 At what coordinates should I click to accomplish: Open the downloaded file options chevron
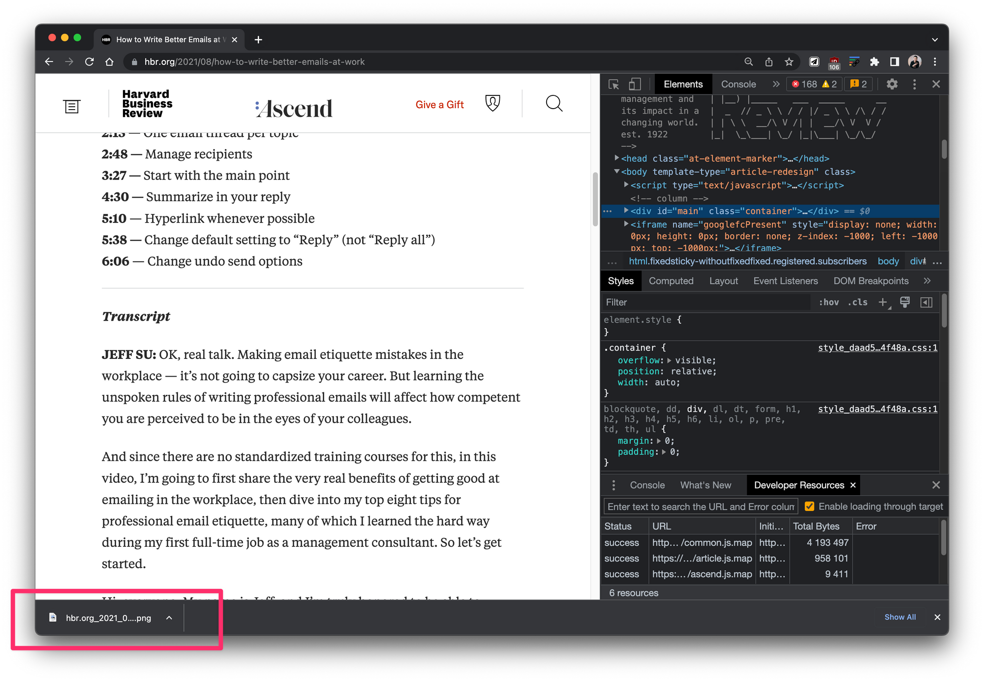click(169, 618)
